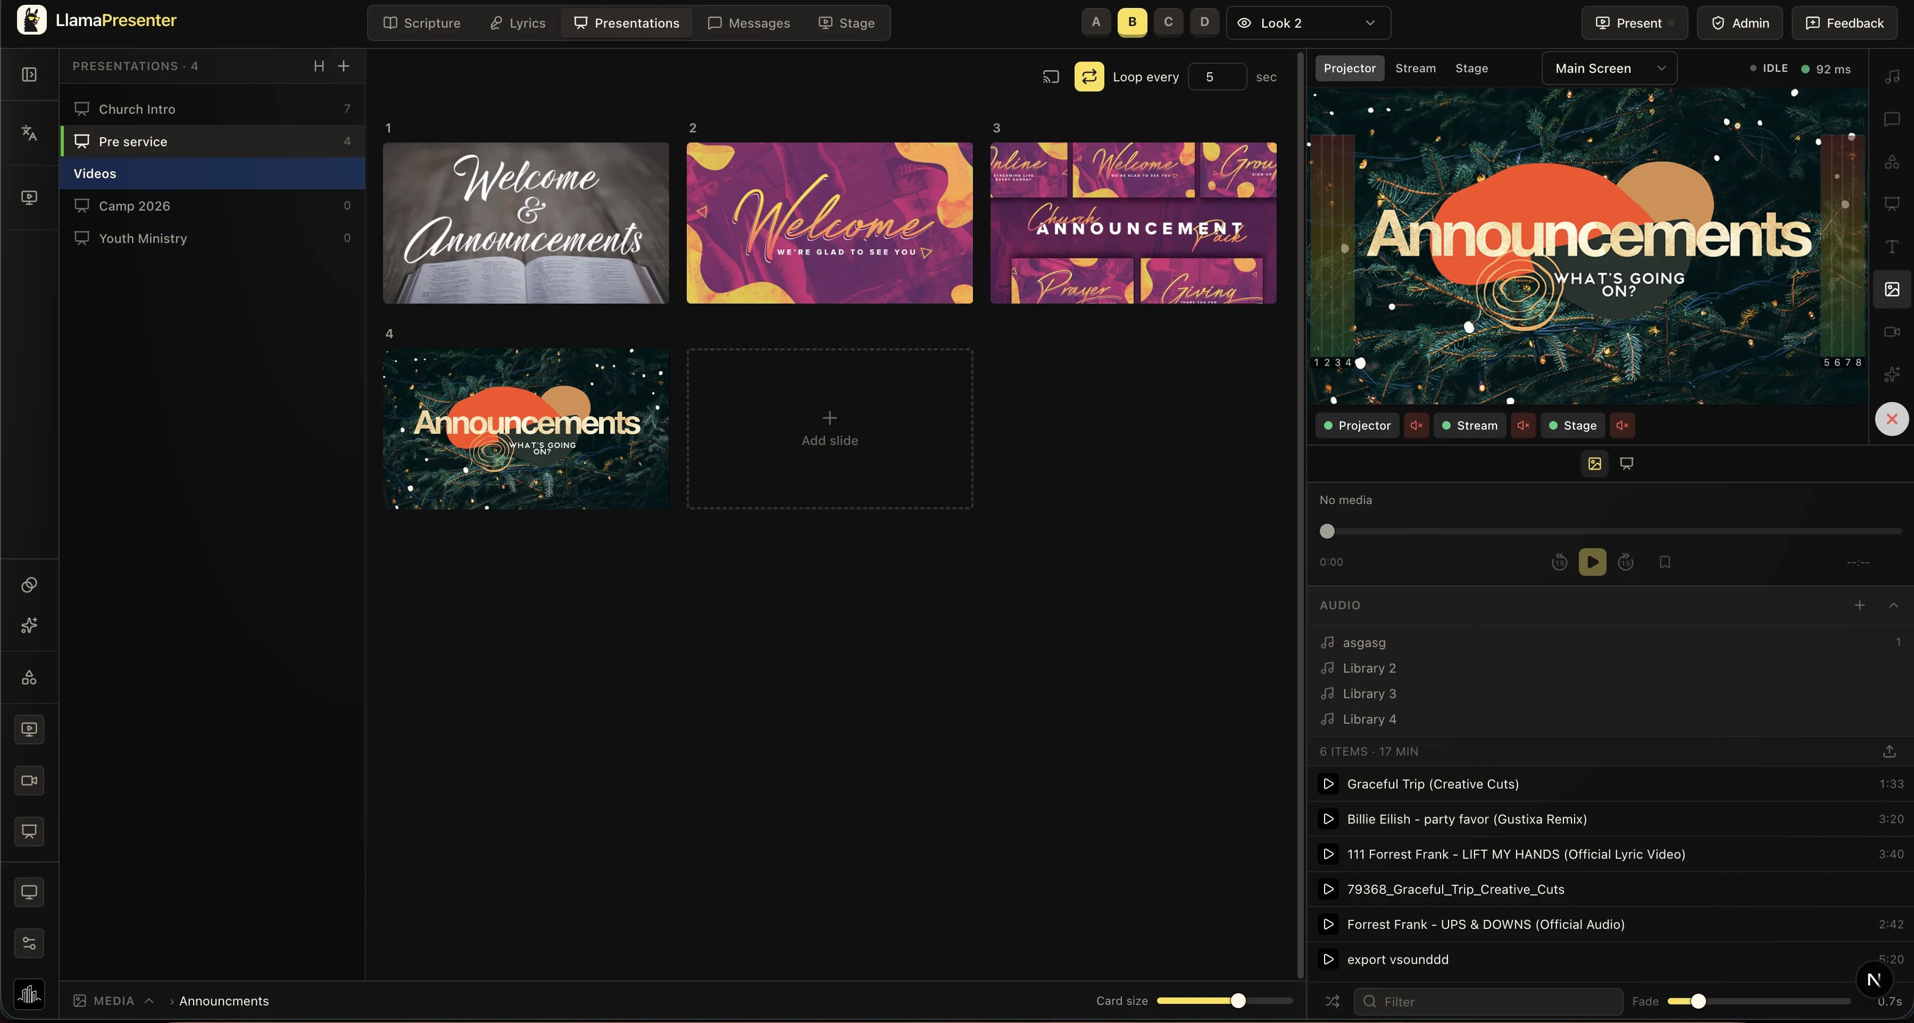This screenshot has width=1914, height=1023.
Task: Click the shuffle icon next to Filter
Action: (1332, 1001)
